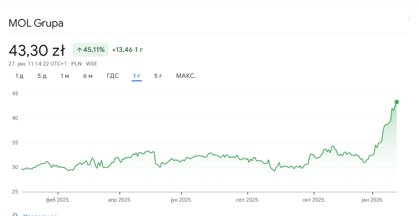Click the окт 2025. axis label

pos(313,200)
